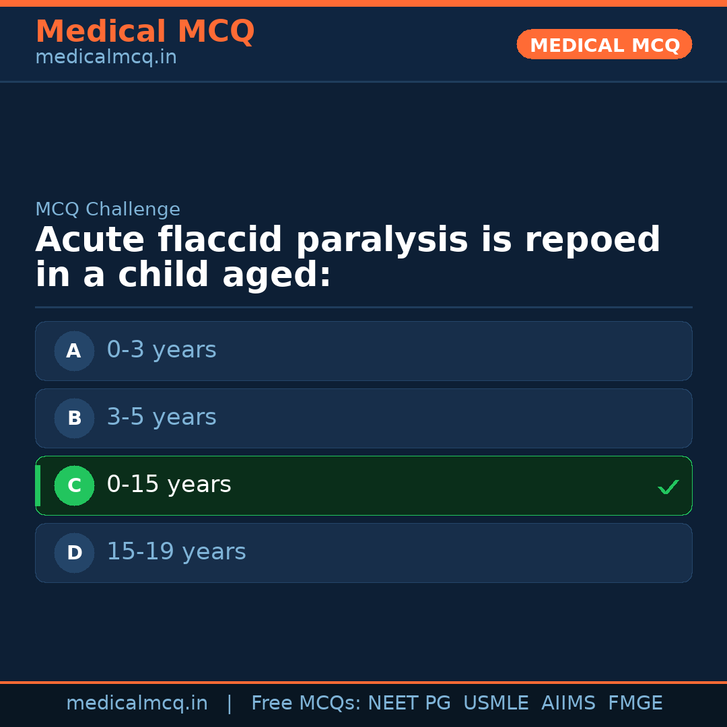This screenshot has width=727, height=727.
Task: Click the orange MEDICAL MCQ badge
Action: click(x=604, y=44)
